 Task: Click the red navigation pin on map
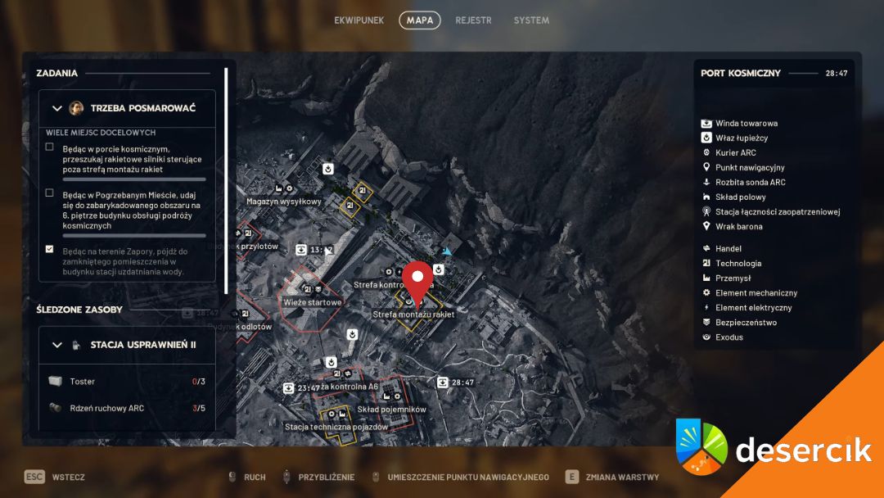[419, 281]
